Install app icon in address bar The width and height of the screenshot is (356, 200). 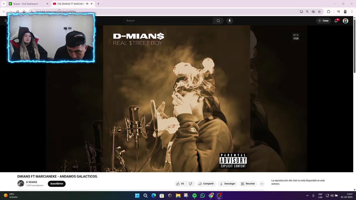click(301, 12)
